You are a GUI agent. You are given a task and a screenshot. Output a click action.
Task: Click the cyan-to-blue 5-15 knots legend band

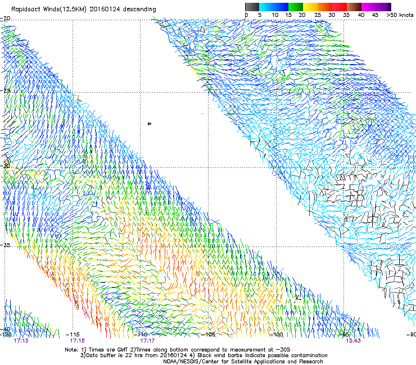click(274, 7)
